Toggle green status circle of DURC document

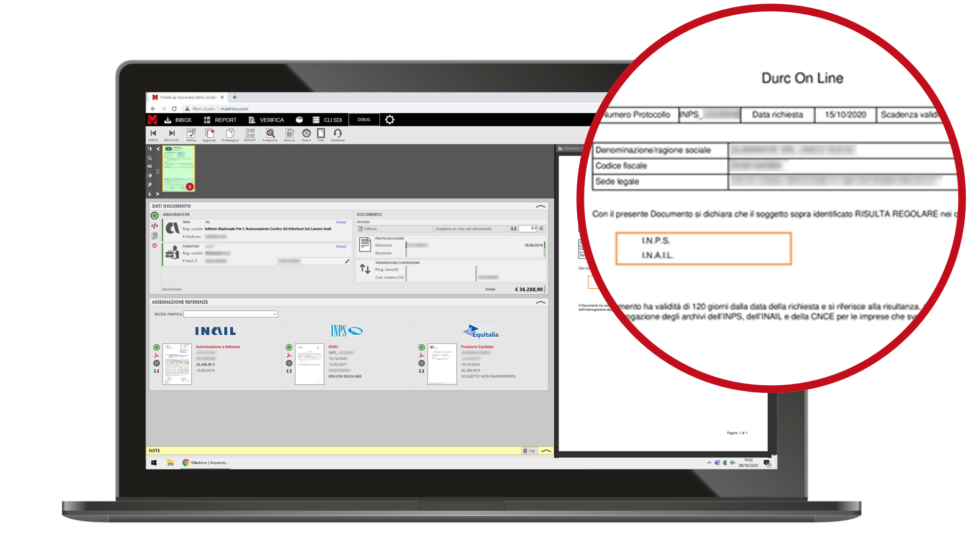tap(289, 347)
